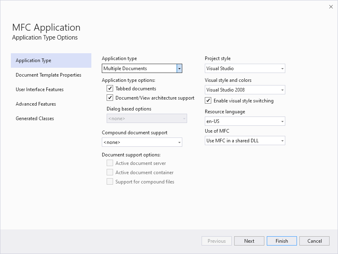
Task: Cancel the MFC Application wizard
Action: 314,241
